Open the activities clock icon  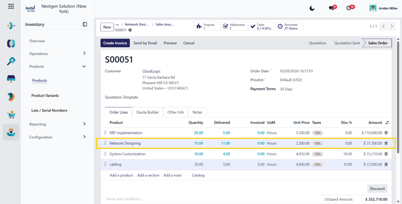[x=349, y=8]
